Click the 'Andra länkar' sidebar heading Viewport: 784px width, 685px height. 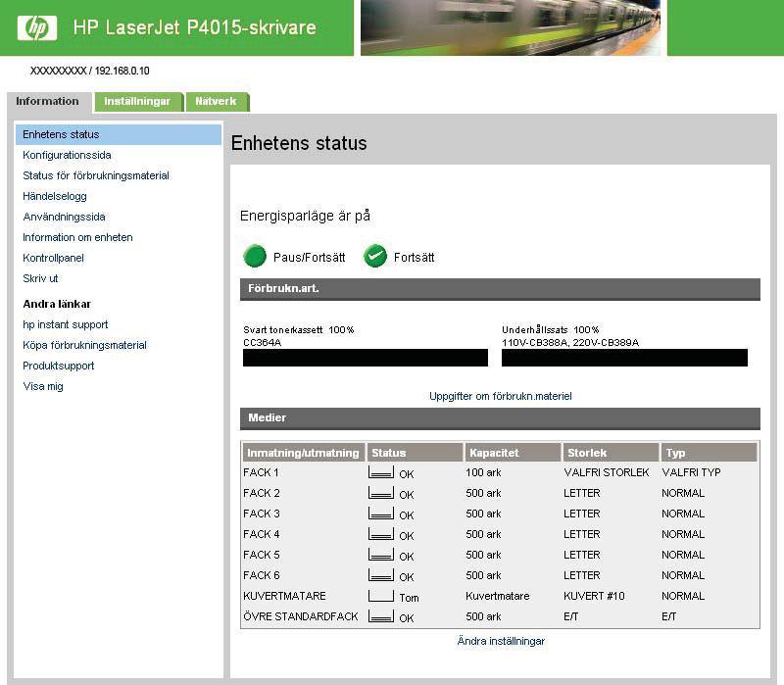click(x=57, y=304)
